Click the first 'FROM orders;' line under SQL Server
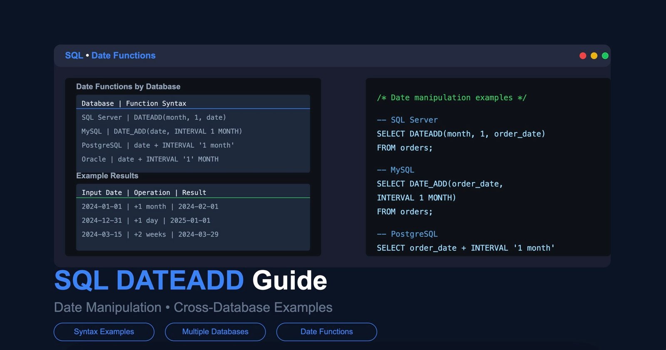Image resolution: width=666 pixels, height=350 pixels. (x=405, y=148)
